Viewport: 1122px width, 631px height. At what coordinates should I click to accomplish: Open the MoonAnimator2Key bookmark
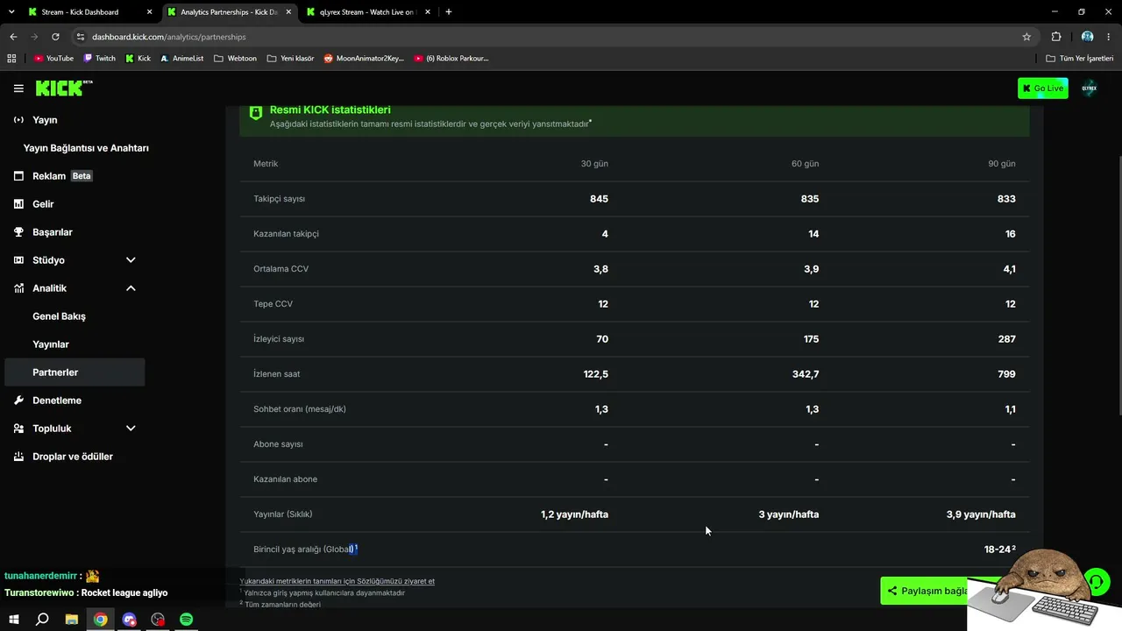click(x=364, y=59)
